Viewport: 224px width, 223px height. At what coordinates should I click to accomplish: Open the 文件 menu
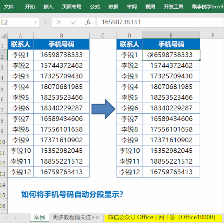tap(9, 6)
